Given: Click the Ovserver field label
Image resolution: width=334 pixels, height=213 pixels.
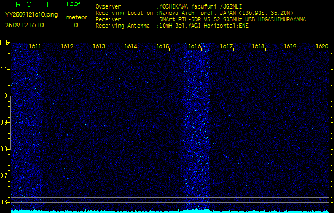Looking at the screenshot, I should (108, 6).
